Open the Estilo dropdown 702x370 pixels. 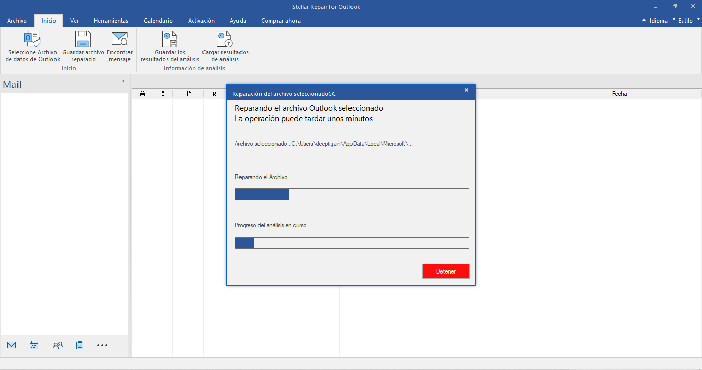(686, 21)
